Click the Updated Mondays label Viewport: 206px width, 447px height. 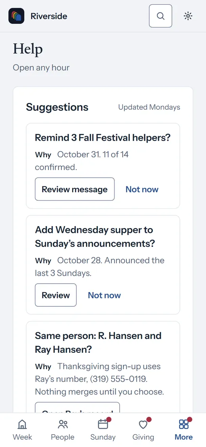[149, 107]
